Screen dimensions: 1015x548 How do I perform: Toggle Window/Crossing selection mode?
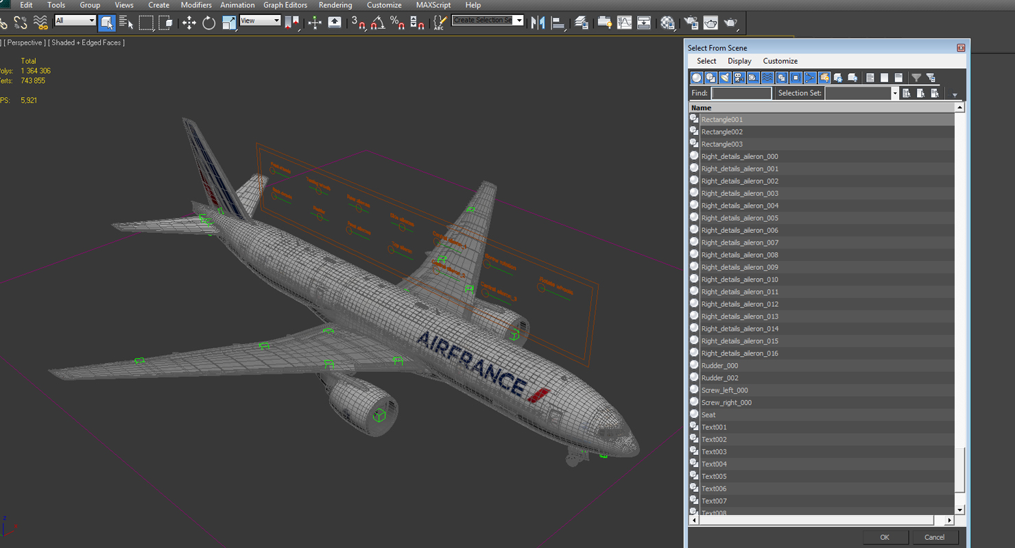tap(166, 23)
